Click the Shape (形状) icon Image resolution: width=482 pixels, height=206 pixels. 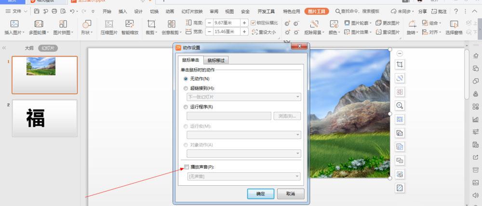[x=87, y=24]
